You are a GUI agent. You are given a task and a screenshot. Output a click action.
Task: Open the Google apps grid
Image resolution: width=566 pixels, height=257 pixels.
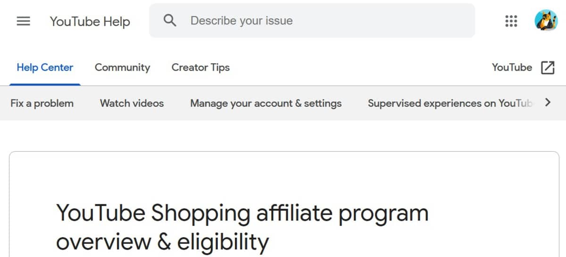tap(511, 21)
